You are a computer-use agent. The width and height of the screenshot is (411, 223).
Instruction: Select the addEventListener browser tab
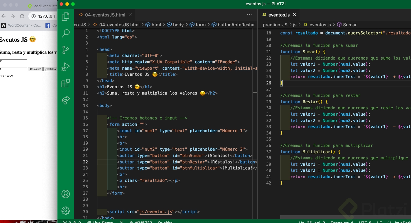[42, 6]
